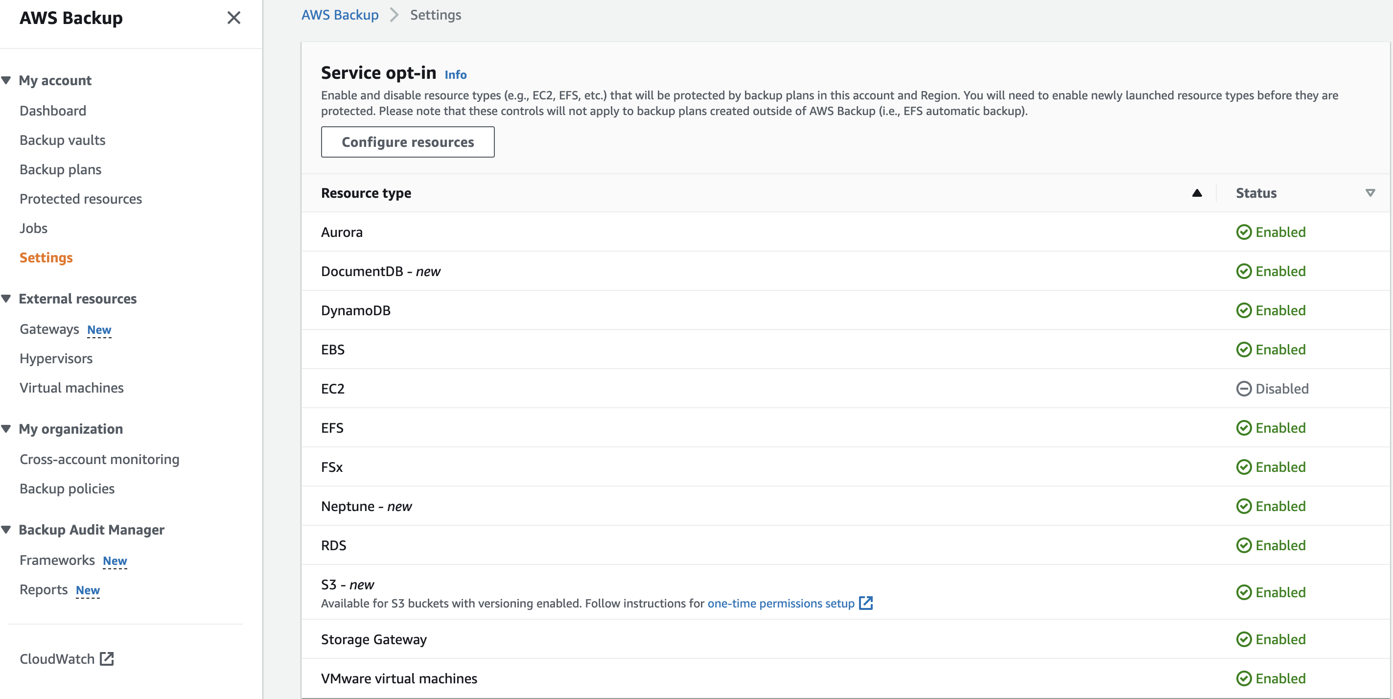This screenshot has height=699, width=1393.
Task: Click the EC2 Disabled status icon
Action: click(1244, 389)
